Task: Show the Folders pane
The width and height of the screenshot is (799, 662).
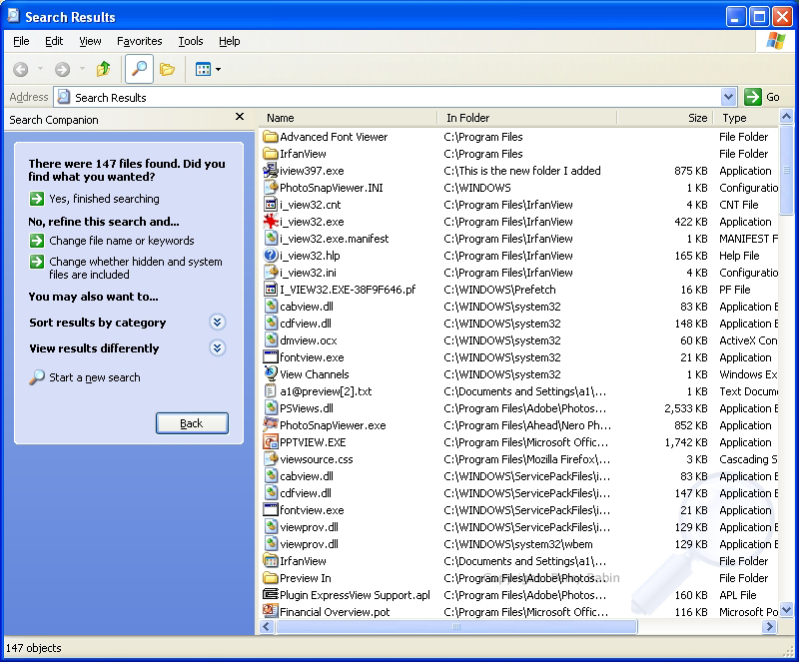Action: click(x=167, y=69)
